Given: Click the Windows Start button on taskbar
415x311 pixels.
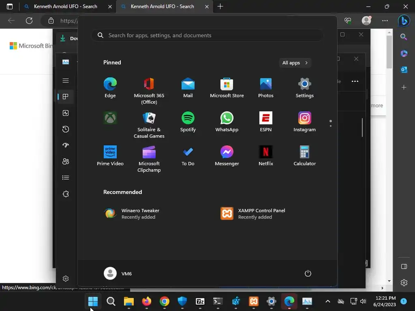Looking at the screenshot, I should tap(93, 301).
